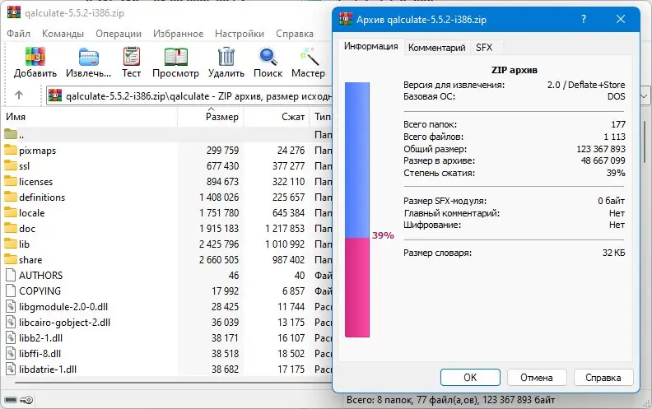Open the Избранное menu

click(x=178, y=34)
